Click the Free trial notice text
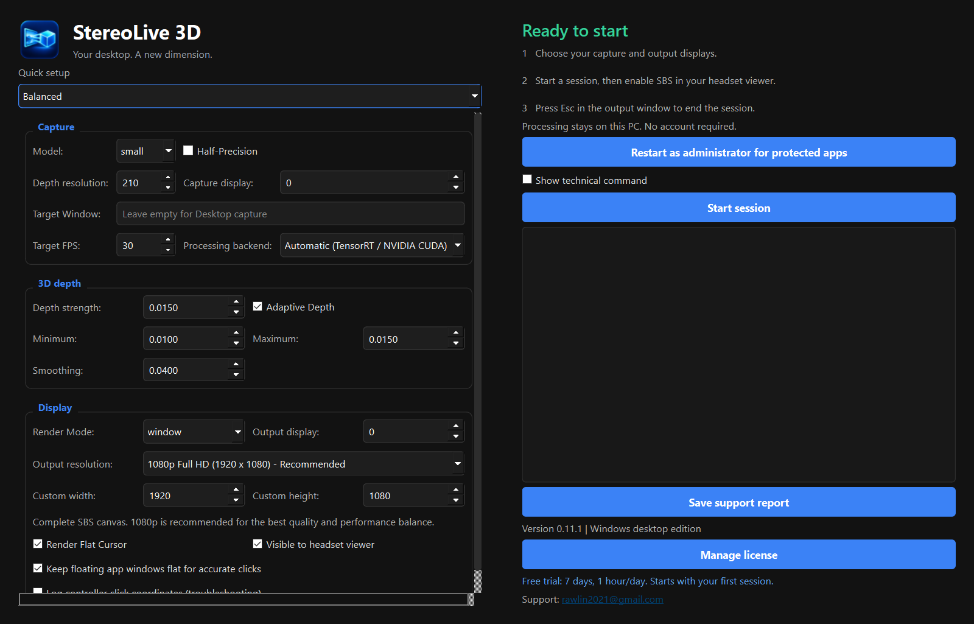 pos(648,581)
